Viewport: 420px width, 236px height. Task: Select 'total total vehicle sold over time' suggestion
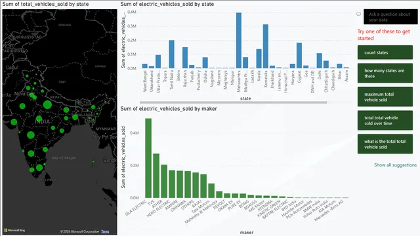(x=385, y=121)
